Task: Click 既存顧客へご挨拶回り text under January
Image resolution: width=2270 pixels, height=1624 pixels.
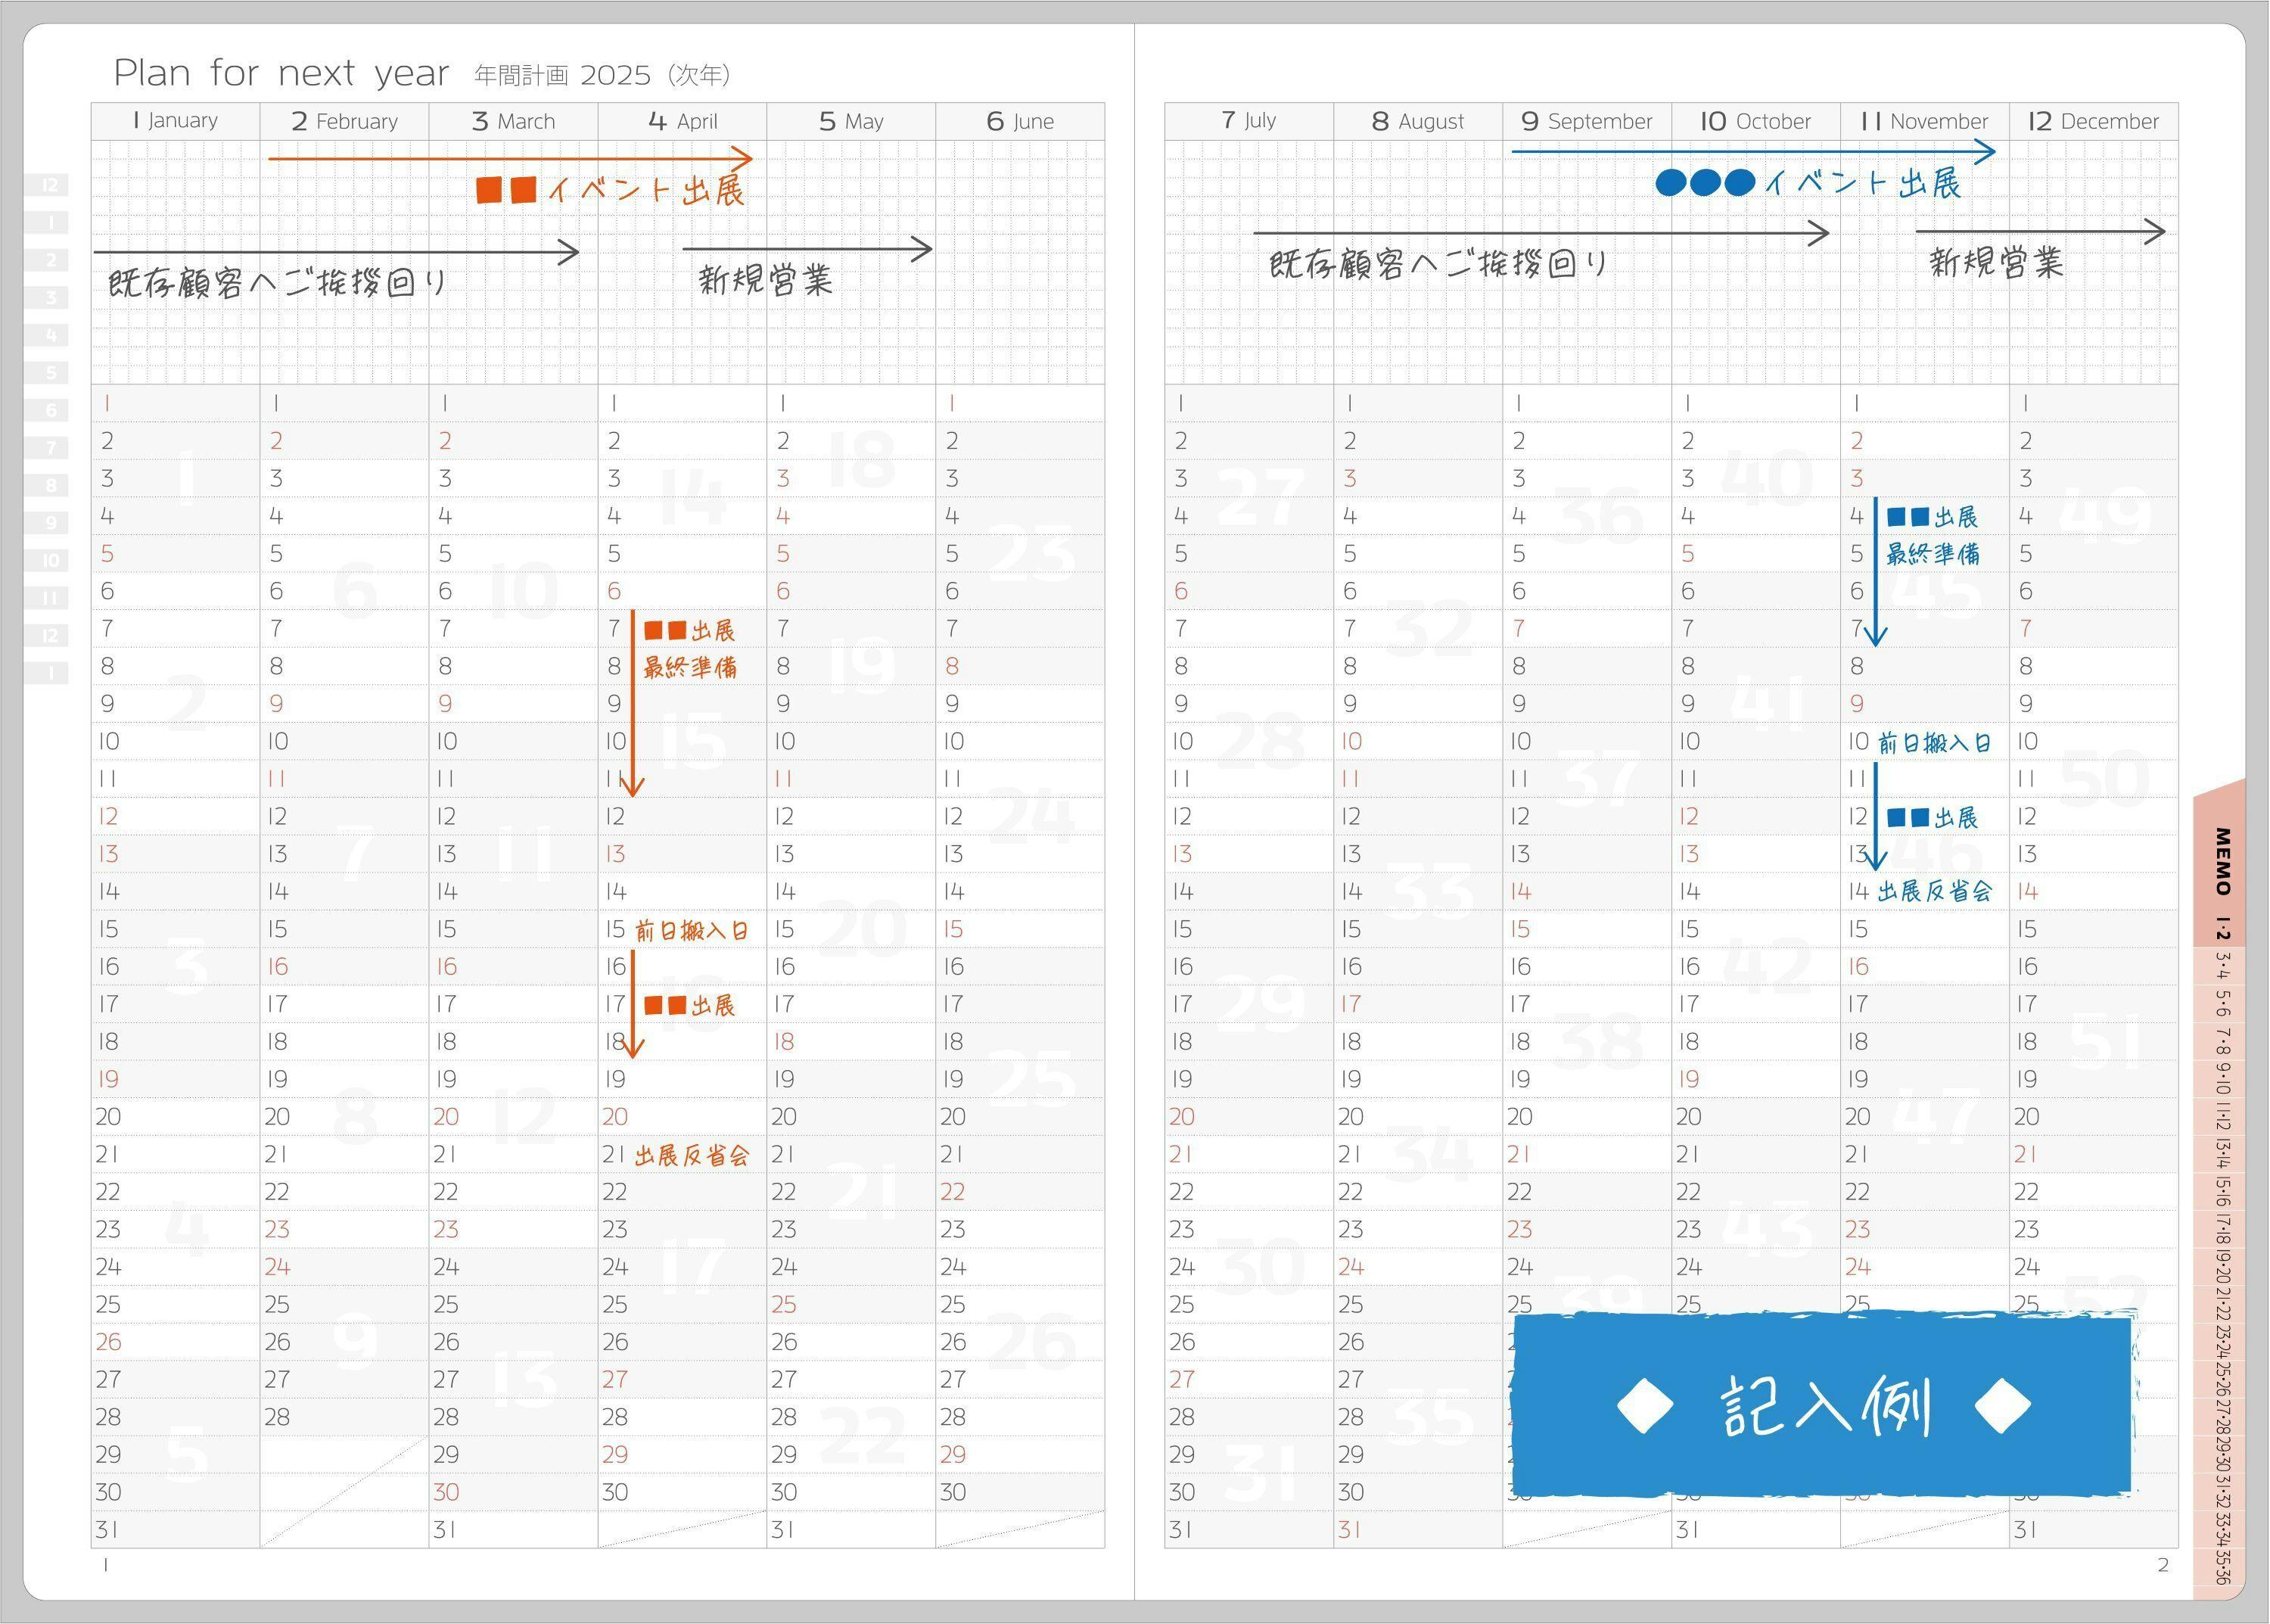Action: pos(278,283)
